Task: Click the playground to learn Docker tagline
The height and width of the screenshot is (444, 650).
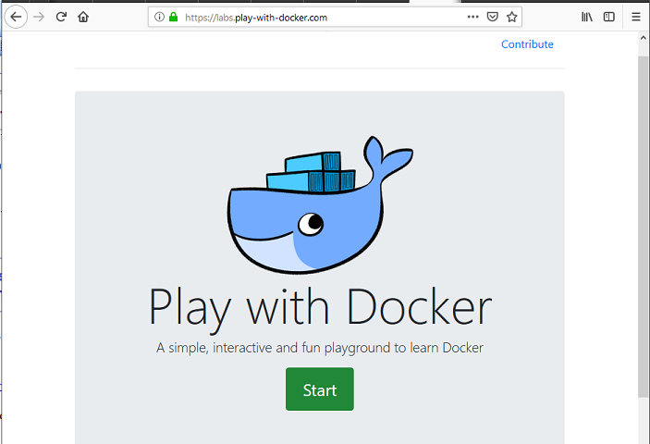Action: click(x=320, y=348)
